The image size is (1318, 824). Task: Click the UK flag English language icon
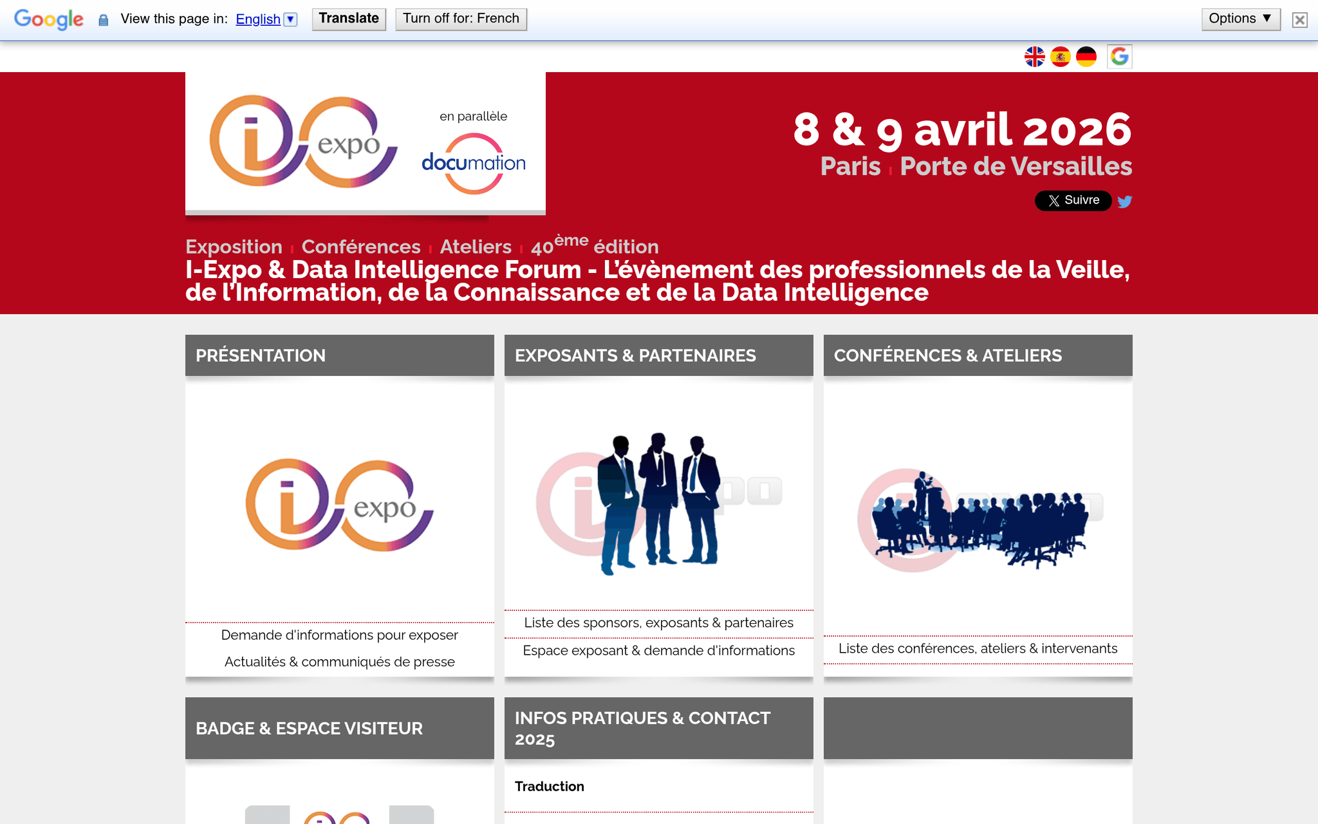1035,57
